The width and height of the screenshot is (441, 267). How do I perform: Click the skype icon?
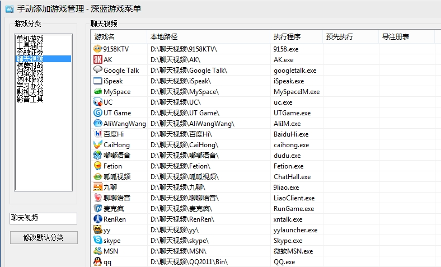97,240
